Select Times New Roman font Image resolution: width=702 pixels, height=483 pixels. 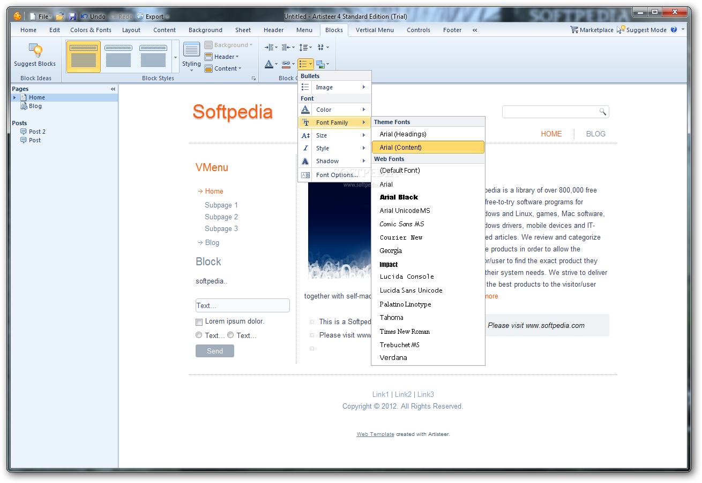428,331
